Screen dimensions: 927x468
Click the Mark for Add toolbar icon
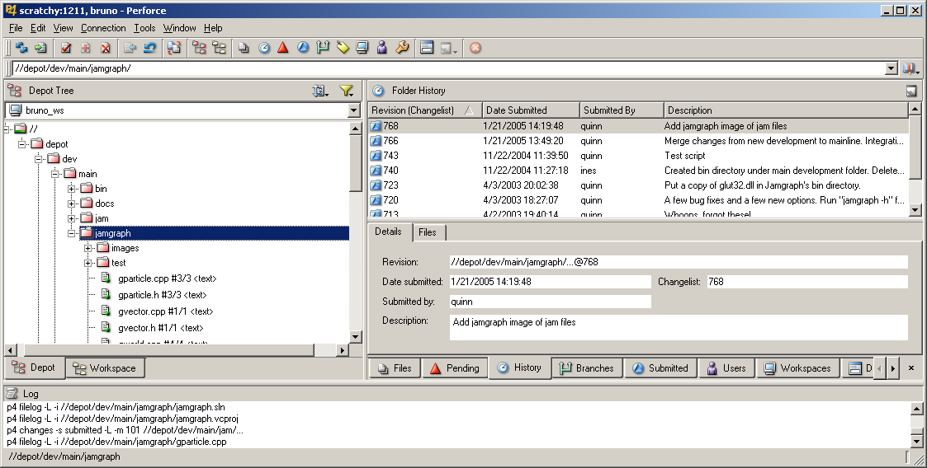(86, 48)
